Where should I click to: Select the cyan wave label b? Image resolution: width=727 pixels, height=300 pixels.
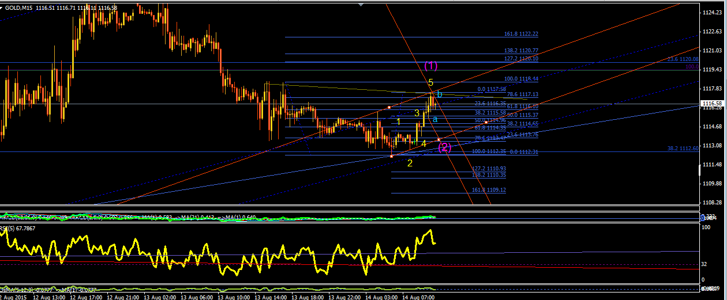click(439, 94)
